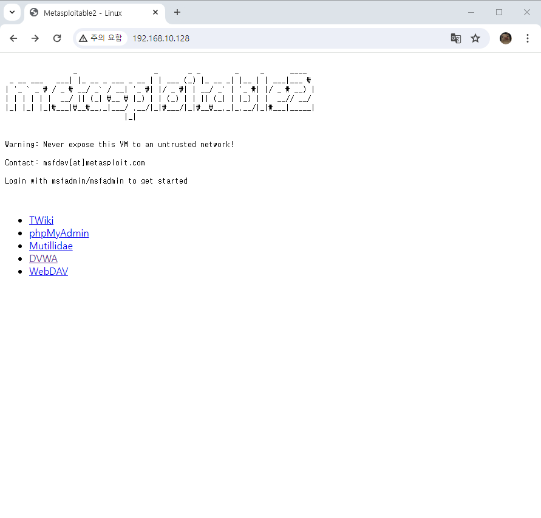
Task: Open the TWiki link
Action: [x=41, y=220]
